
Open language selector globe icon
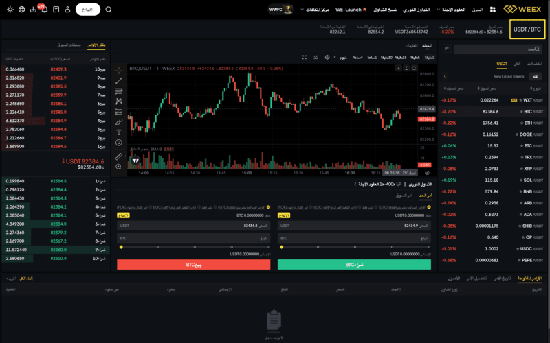[22, 10]
